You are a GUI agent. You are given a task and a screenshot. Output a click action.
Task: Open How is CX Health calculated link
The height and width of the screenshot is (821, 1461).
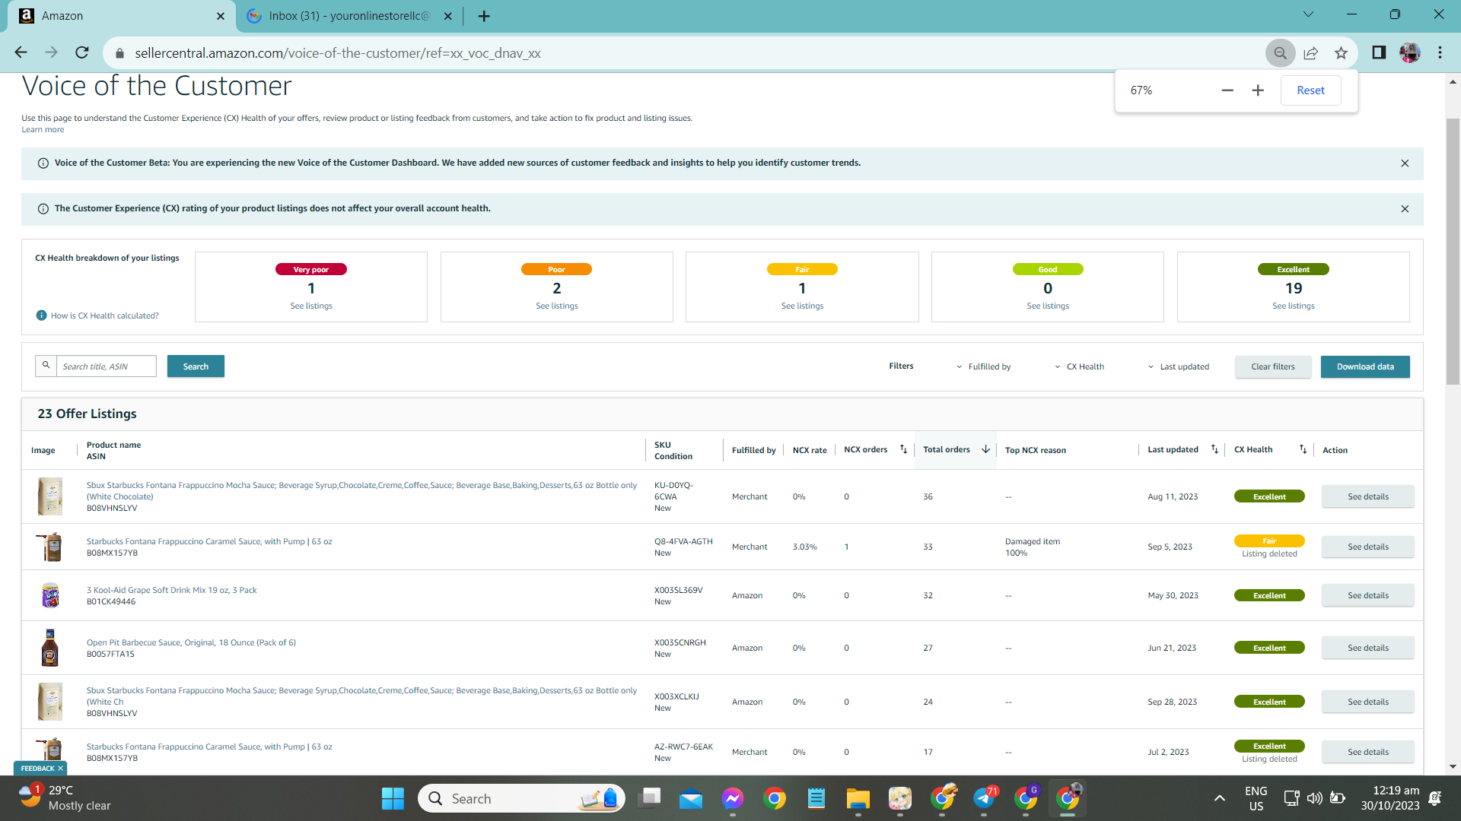pyautogui.click(x=105, y=315)
